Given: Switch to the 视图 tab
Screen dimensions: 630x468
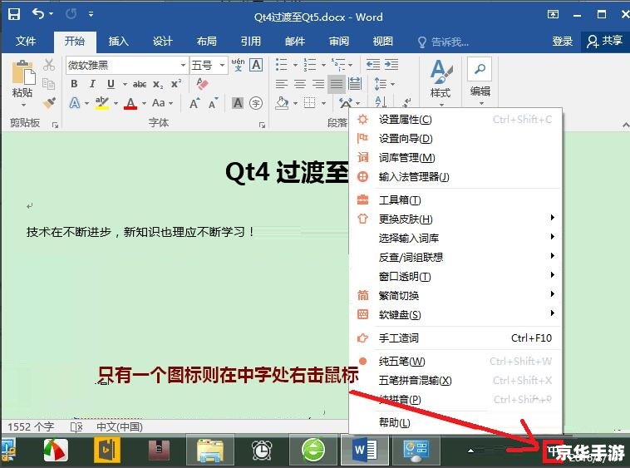Looking at the screenshot, I should tap(383, 42).
